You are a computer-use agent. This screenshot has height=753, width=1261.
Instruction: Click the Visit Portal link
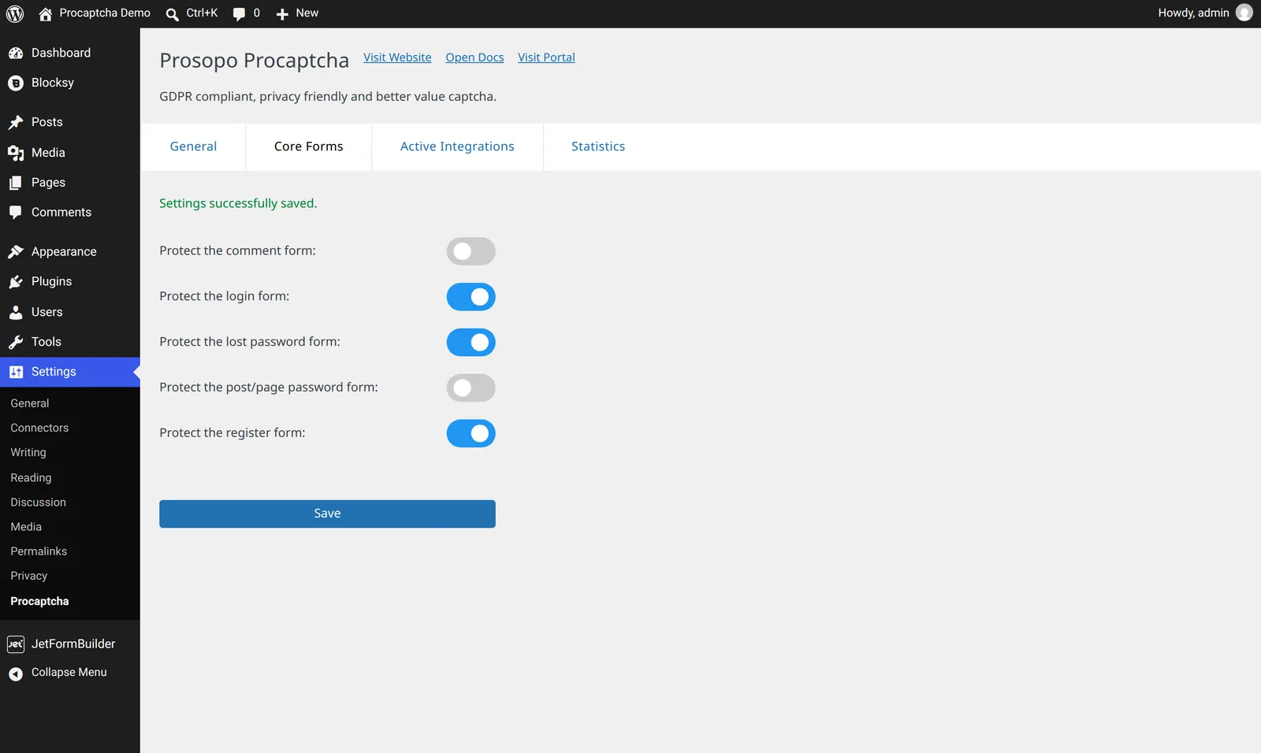[x=546, y=57]
